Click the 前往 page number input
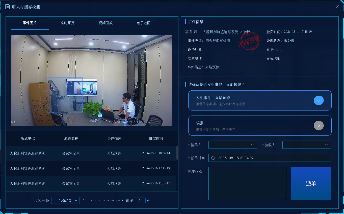This screenshot has width=344, height=214. 140,200
